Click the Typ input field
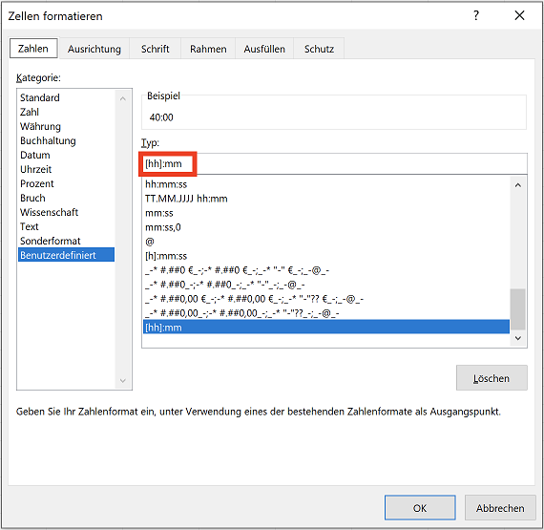544x530 pixels. 334,164
